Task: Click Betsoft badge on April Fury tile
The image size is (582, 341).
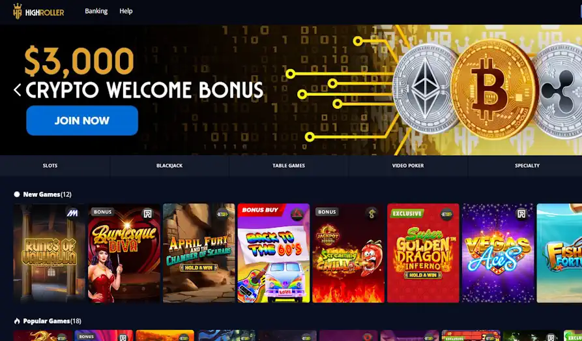Action: (222, 214)
